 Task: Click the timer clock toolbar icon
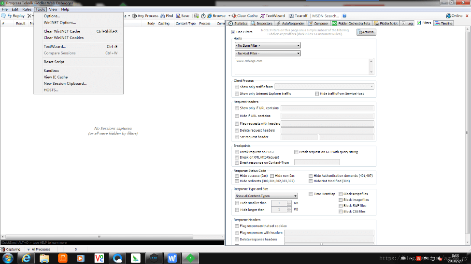coord(203,16)
